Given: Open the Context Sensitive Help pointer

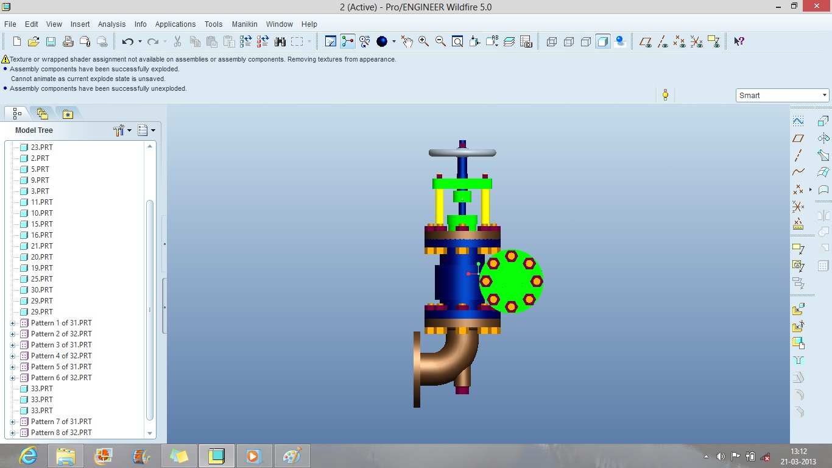Looking at the screenshot, I should click(739, 41).
